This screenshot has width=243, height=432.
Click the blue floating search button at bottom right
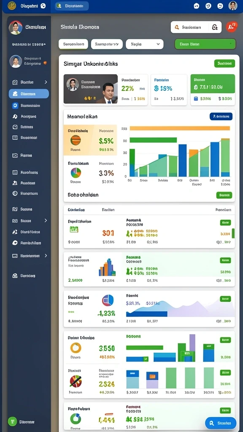pos(221,423)
